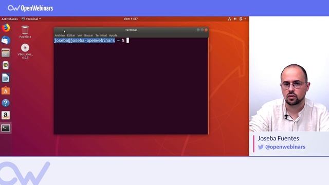Click Actividades in the top bar
The width and height of the screenshot is (329, 185).
(10, 19)
